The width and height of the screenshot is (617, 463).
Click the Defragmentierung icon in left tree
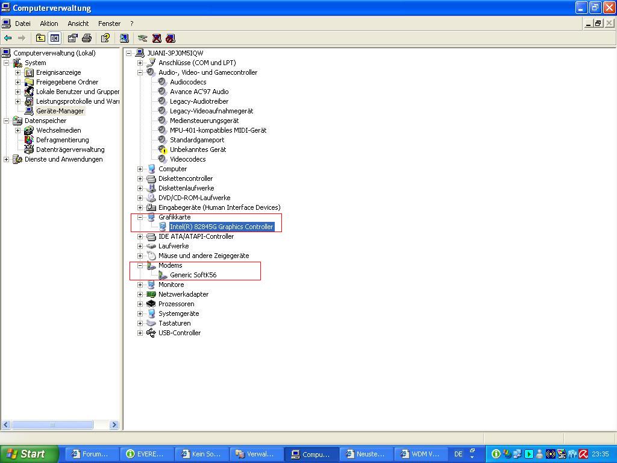[29, 140]
